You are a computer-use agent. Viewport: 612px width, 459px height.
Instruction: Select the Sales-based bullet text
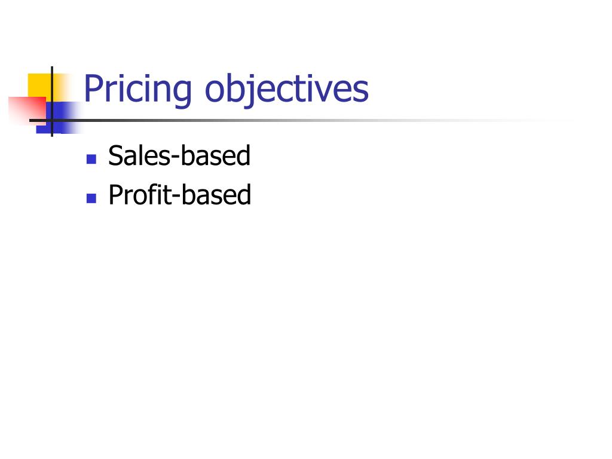(179, 155)
